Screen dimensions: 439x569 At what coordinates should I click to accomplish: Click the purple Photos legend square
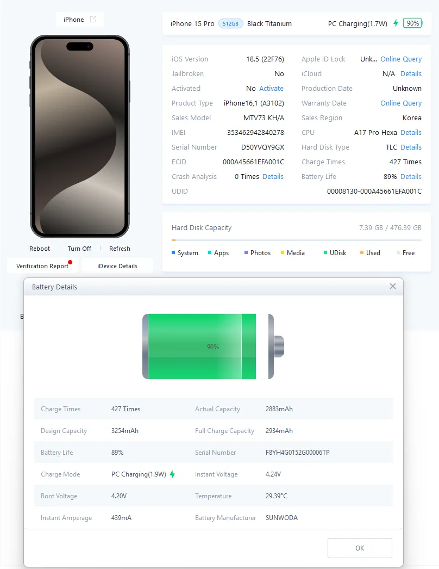coord(246,252)
